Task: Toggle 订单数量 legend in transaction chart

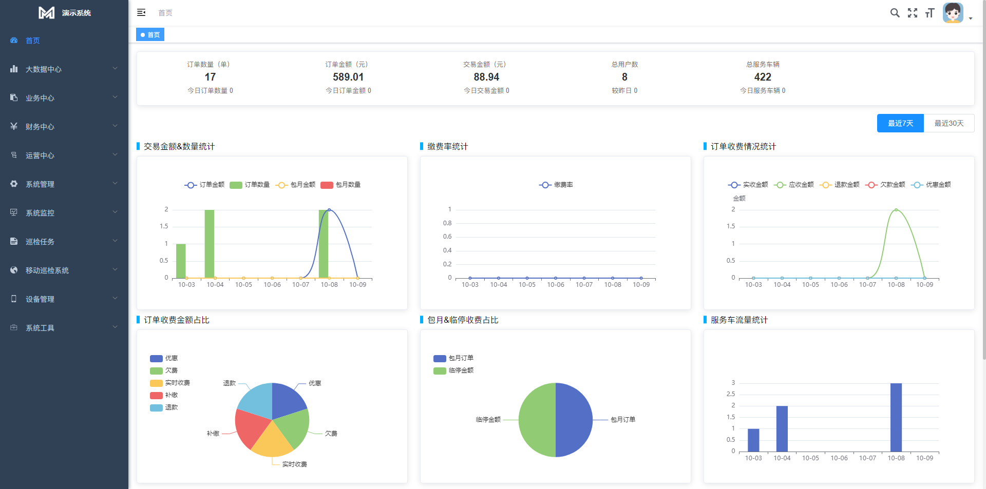Action: [250, 185]
